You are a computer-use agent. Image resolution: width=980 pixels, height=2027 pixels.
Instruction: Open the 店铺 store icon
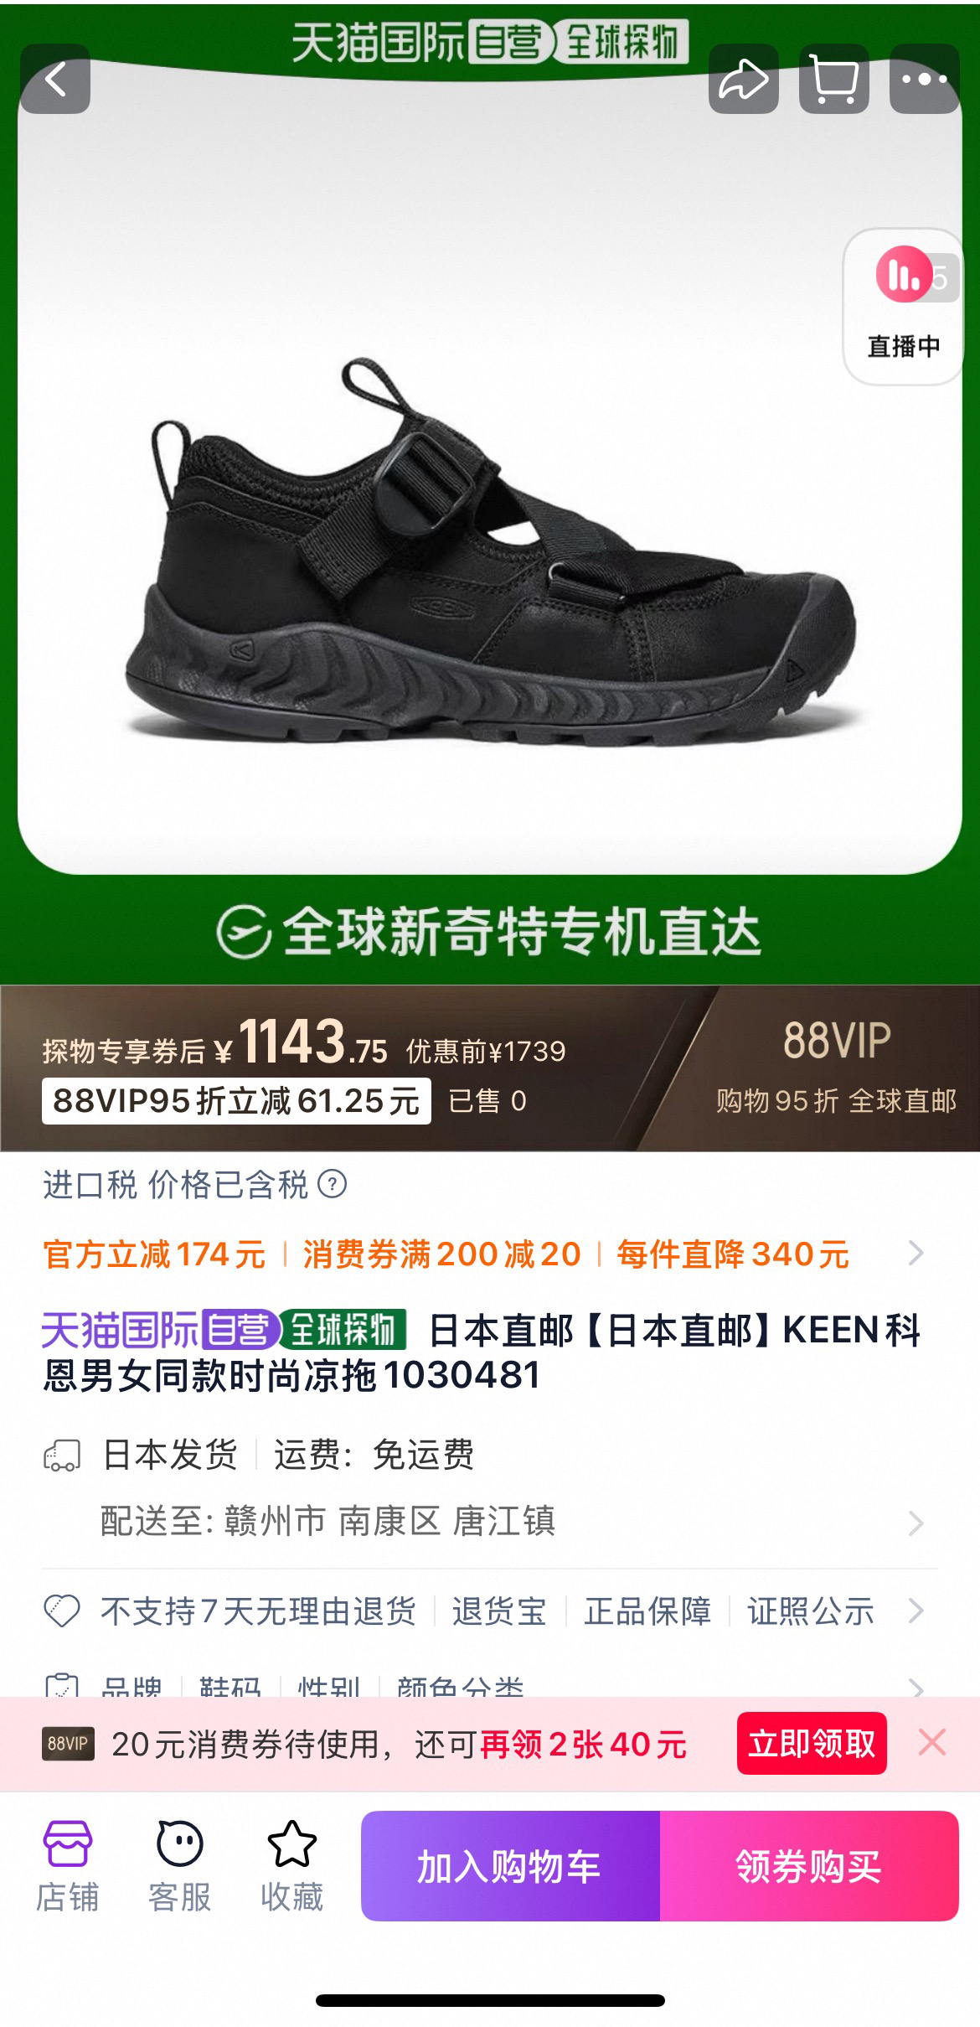click(67, 1866)
